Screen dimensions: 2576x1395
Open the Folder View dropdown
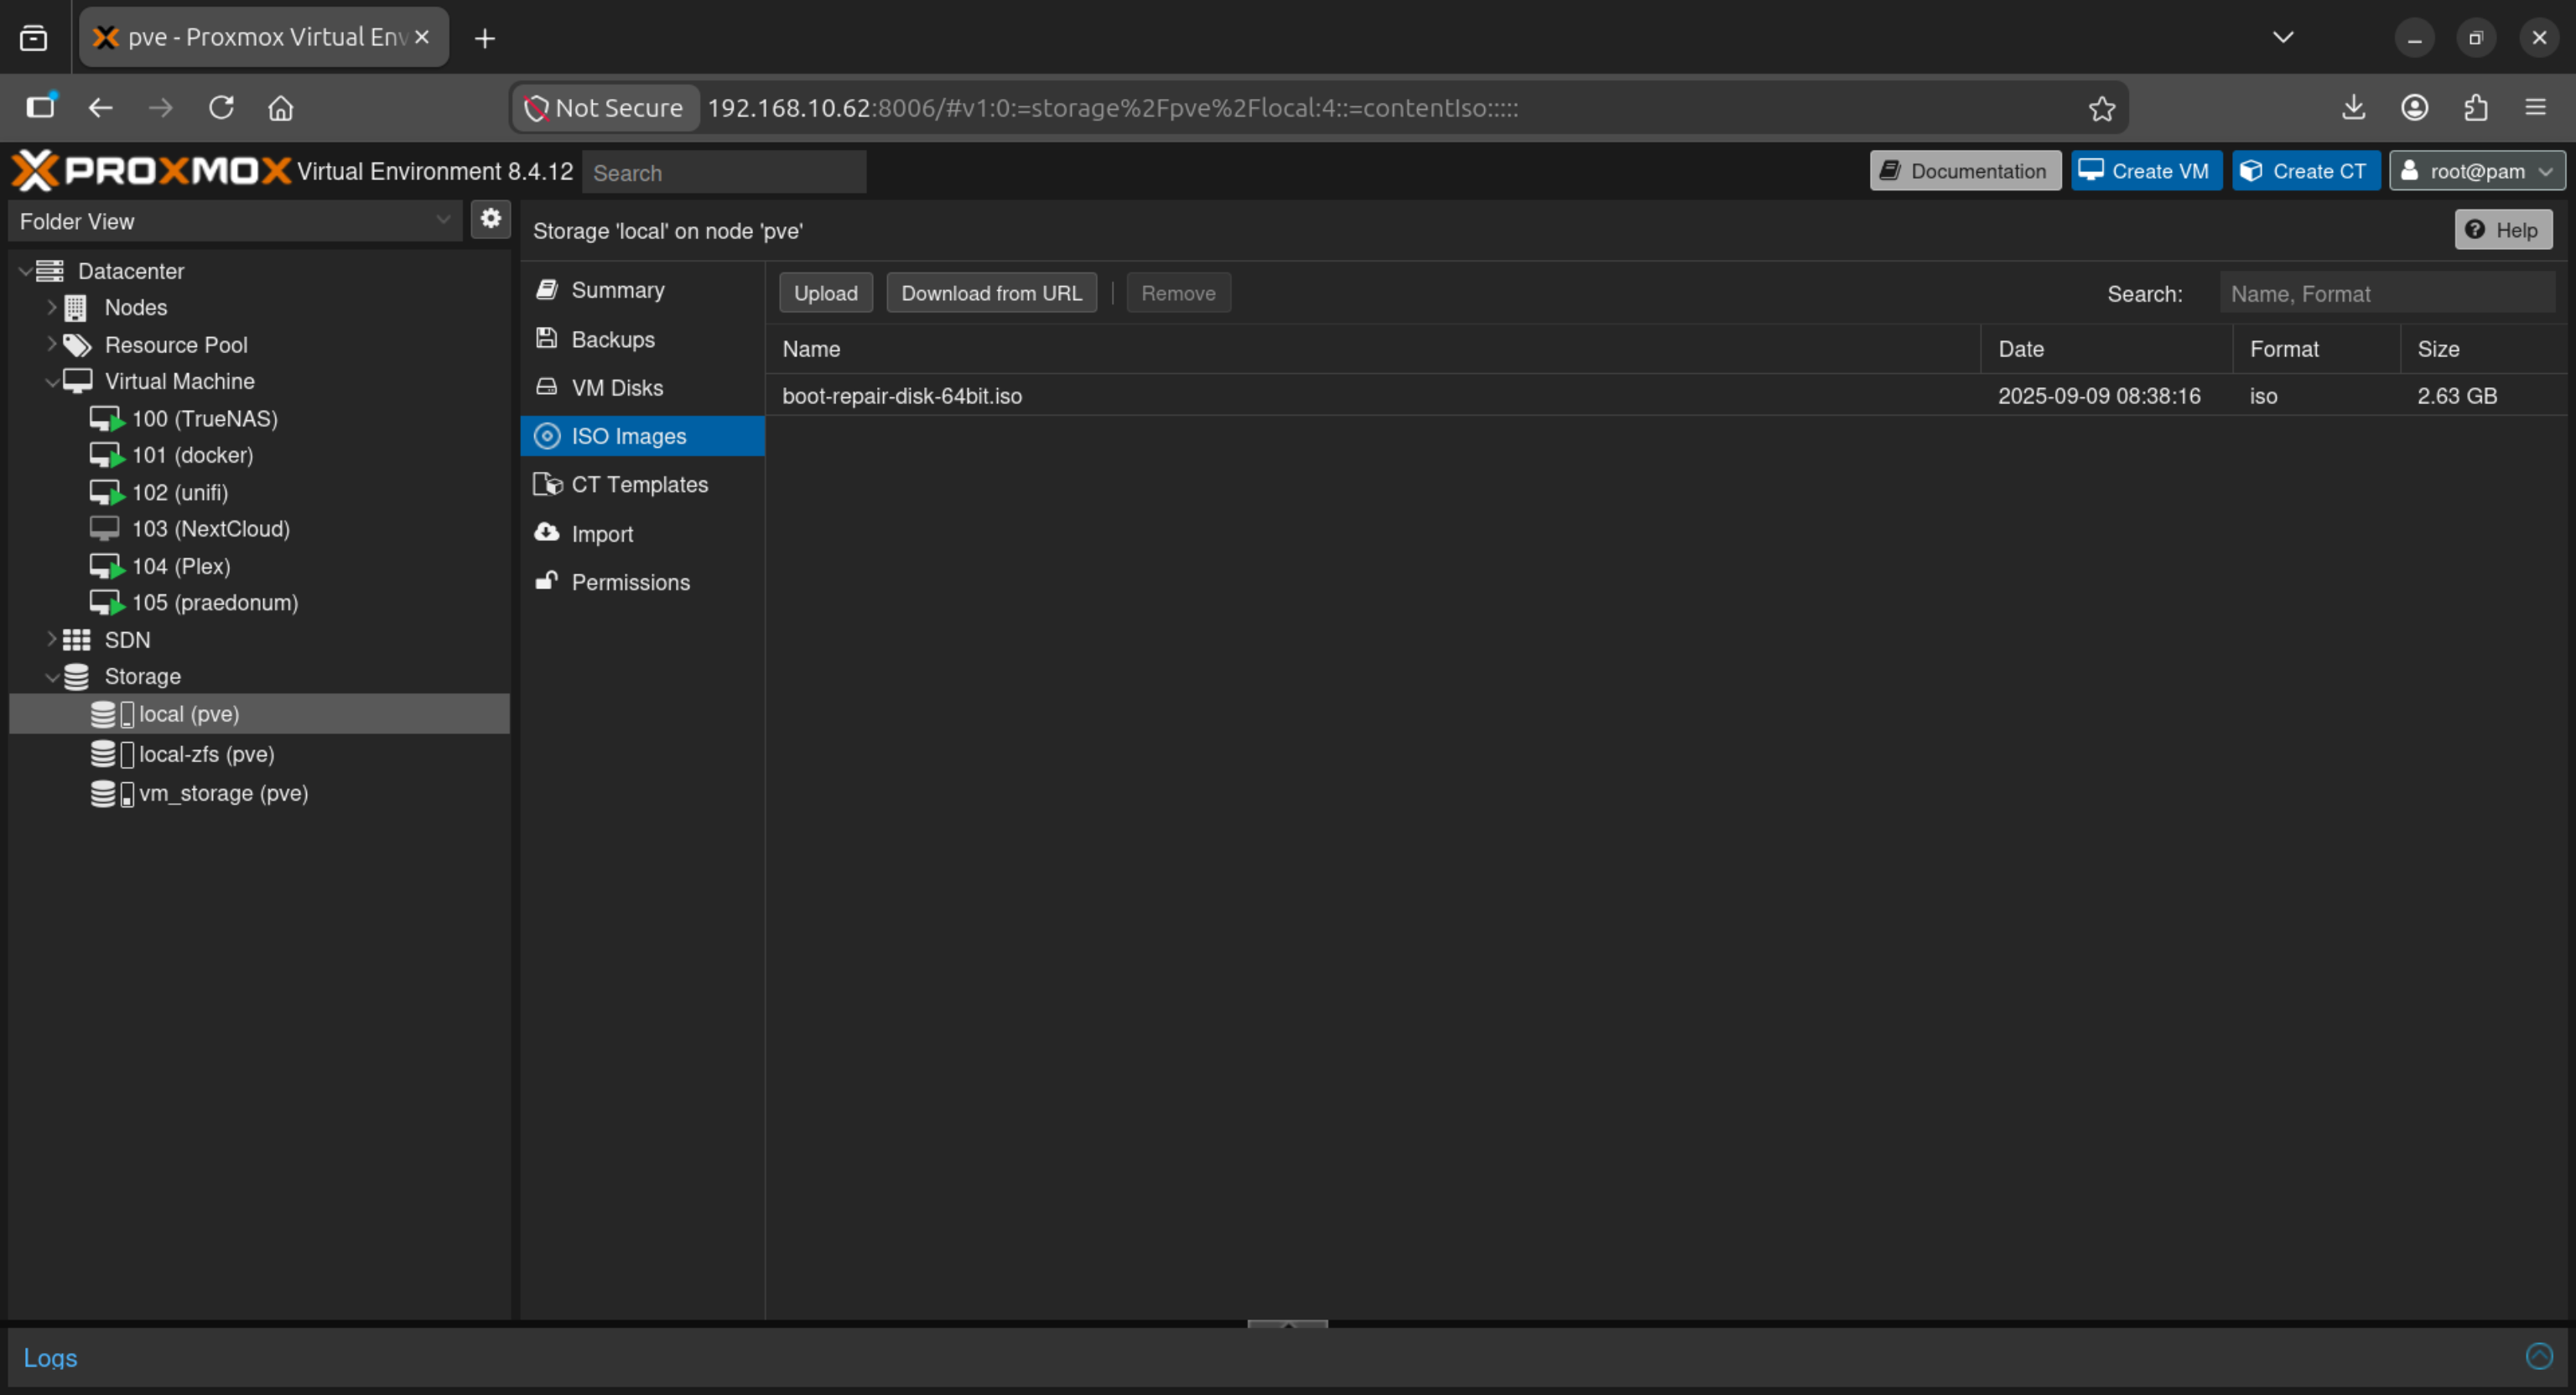pos(235,221)
